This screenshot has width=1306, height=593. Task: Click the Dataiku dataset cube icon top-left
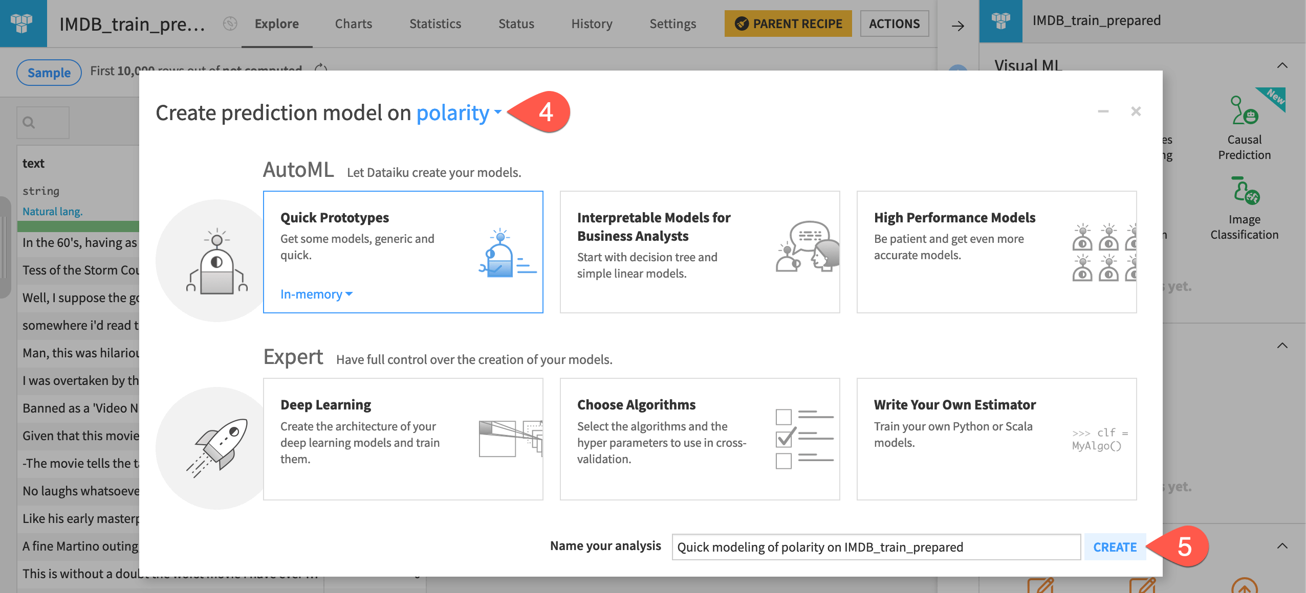(x=23, y=23)
